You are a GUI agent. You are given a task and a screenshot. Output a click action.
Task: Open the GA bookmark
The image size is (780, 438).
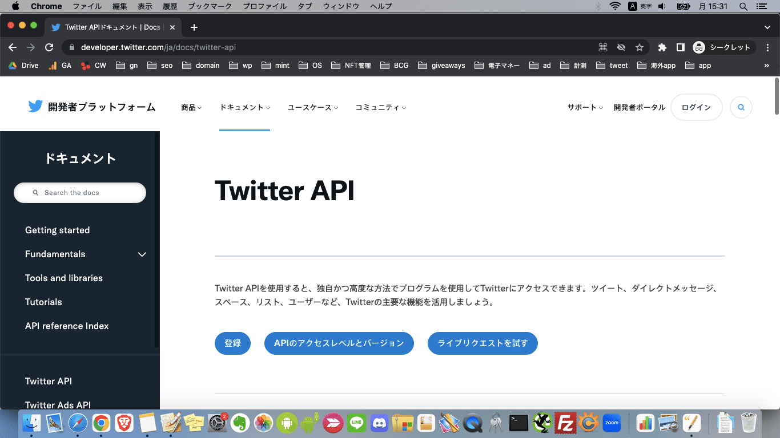60,66
